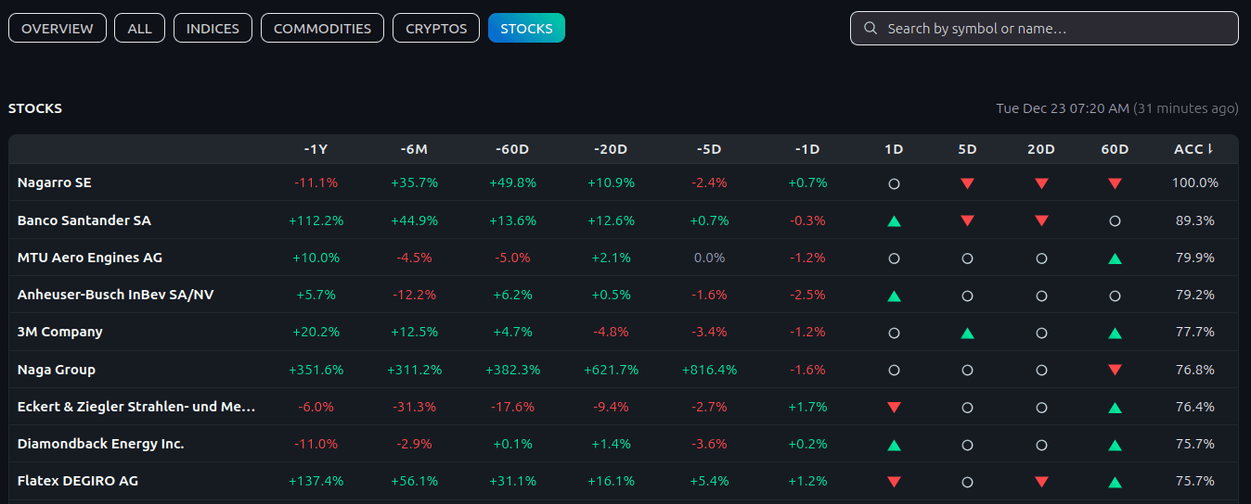Click the magnifier icon in search box
This screenshot has width=1251, height=504.
click(871, 28)
